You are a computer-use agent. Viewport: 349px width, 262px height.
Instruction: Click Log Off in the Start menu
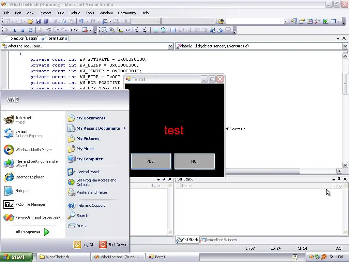85,244
